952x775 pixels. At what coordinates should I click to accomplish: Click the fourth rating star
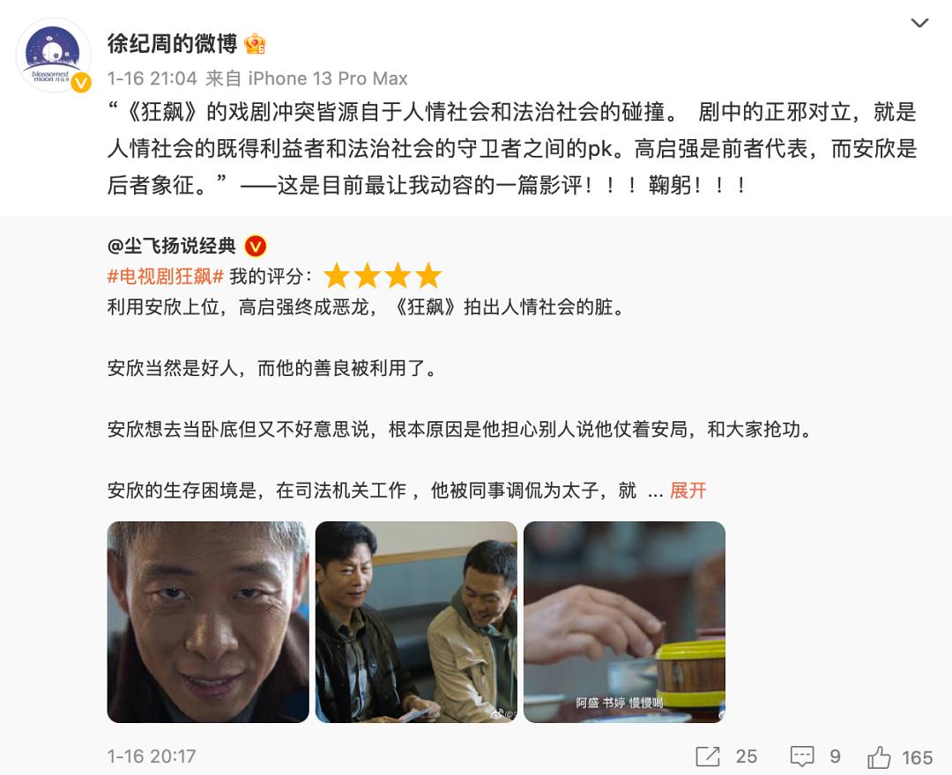[x=428, y=276]
